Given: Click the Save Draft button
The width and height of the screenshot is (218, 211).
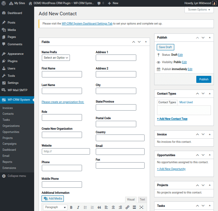Looking at the screenshot, I should tap(165, 47).
